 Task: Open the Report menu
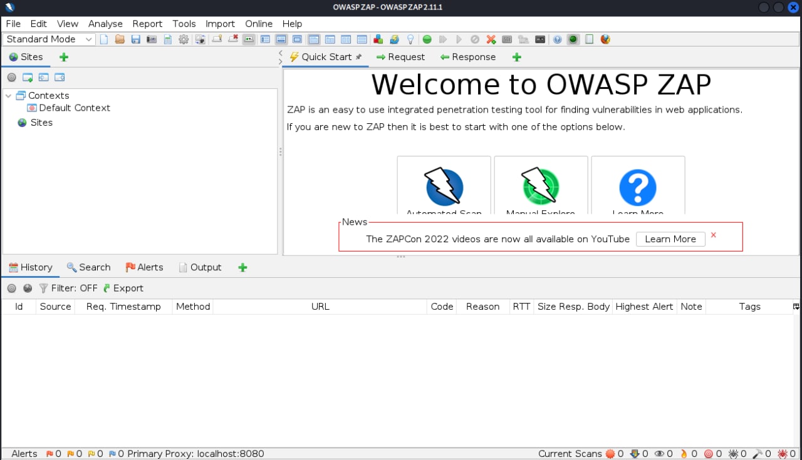click(x=147, y=24)
